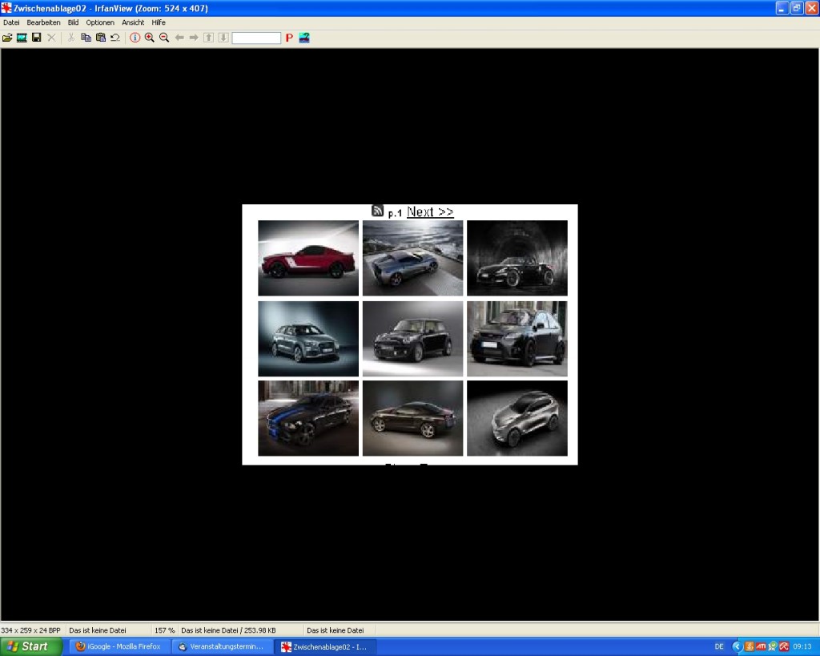This screenshot has height=656, width=820.
Task: Click the Next >> link in image
Action: tap(430, 212)
